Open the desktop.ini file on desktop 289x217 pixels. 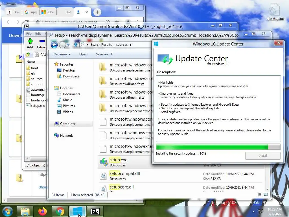click(275, 12)
